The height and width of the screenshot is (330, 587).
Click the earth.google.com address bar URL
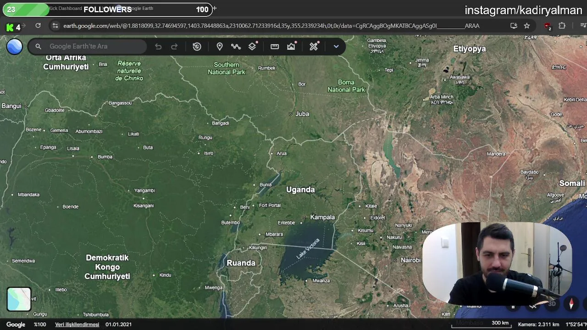[271, 26]
